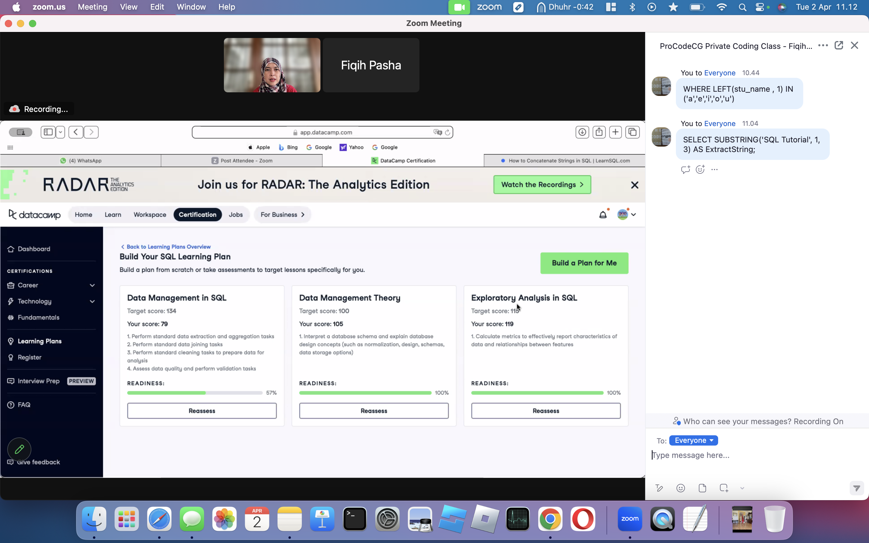Click Watch the Recordings button
869x543 pixels.
(x=542, y=185)
